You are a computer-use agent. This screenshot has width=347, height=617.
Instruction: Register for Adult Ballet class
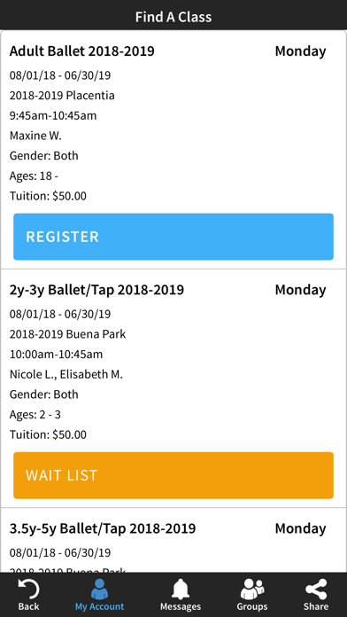173,237
